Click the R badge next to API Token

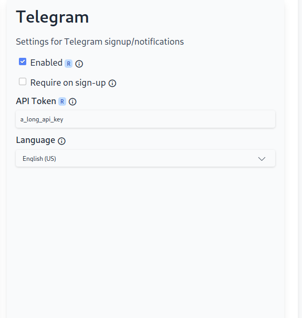coord(62,101)
